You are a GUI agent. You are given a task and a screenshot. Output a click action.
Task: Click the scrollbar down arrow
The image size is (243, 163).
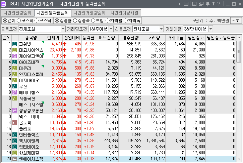pos(239,159)
